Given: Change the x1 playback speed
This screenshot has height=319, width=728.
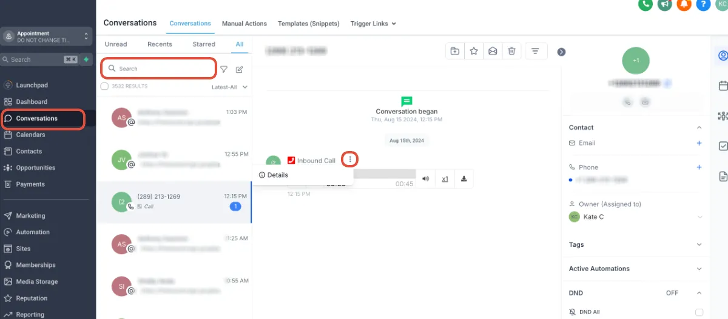Looking at the screenshot, I should tap(445, 179).
